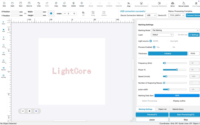Set Process Enabled to No
The image size is (200, 125).
pos(170,47)
